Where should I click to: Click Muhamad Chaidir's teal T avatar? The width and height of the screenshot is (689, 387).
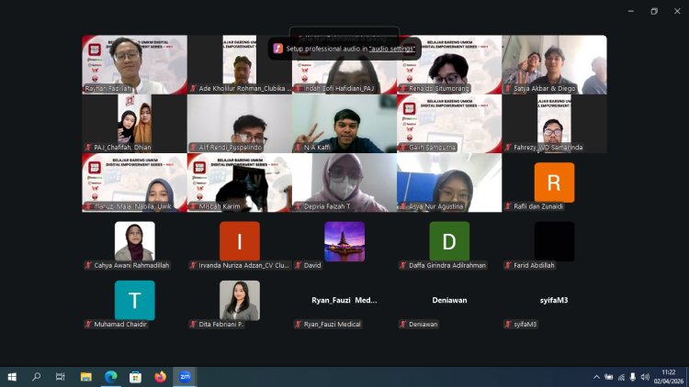point(134,300)
